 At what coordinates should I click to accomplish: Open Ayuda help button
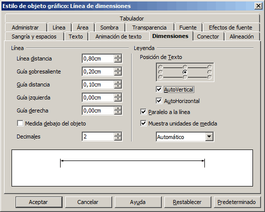pyautogui.click(x=138, y=202)
